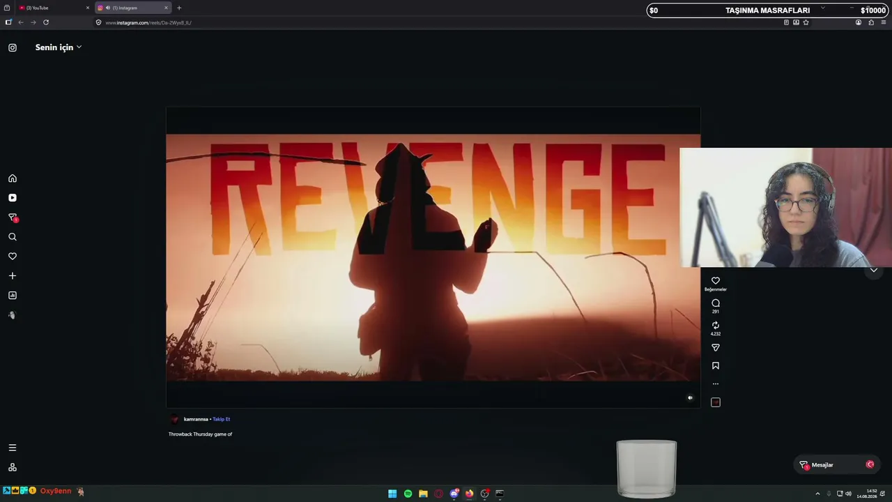Repost the reel with the 4,232 icon

click(716, 326)
